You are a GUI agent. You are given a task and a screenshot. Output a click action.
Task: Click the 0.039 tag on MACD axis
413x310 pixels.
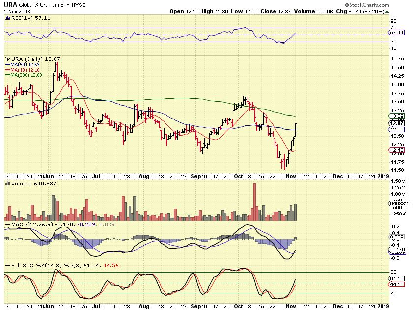point(397,237)
